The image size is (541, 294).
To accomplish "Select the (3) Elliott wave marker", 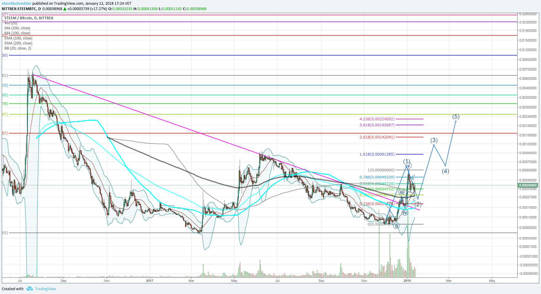I will [434, 140].
